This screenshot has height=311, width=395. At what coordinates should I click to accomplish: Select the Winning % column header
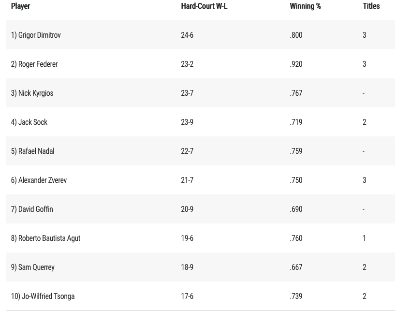305,6
